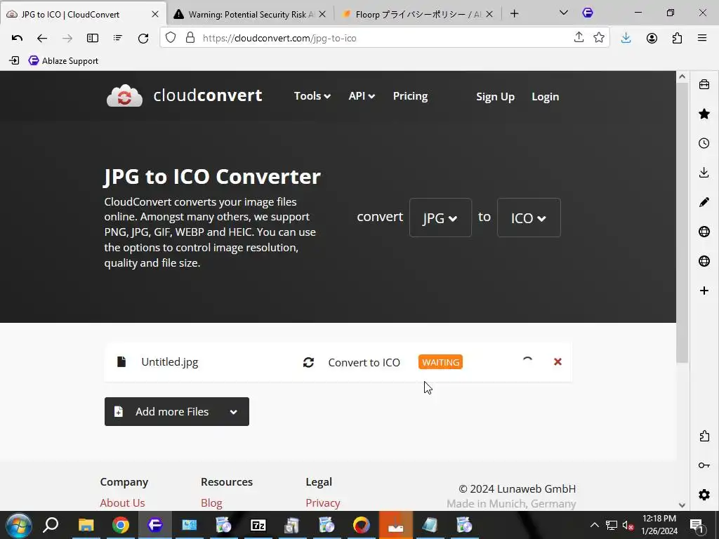The height and width of the screenshot is (539, 719).
Task: Toggle the browser sidebar panel icon
Action: (93, 38)
